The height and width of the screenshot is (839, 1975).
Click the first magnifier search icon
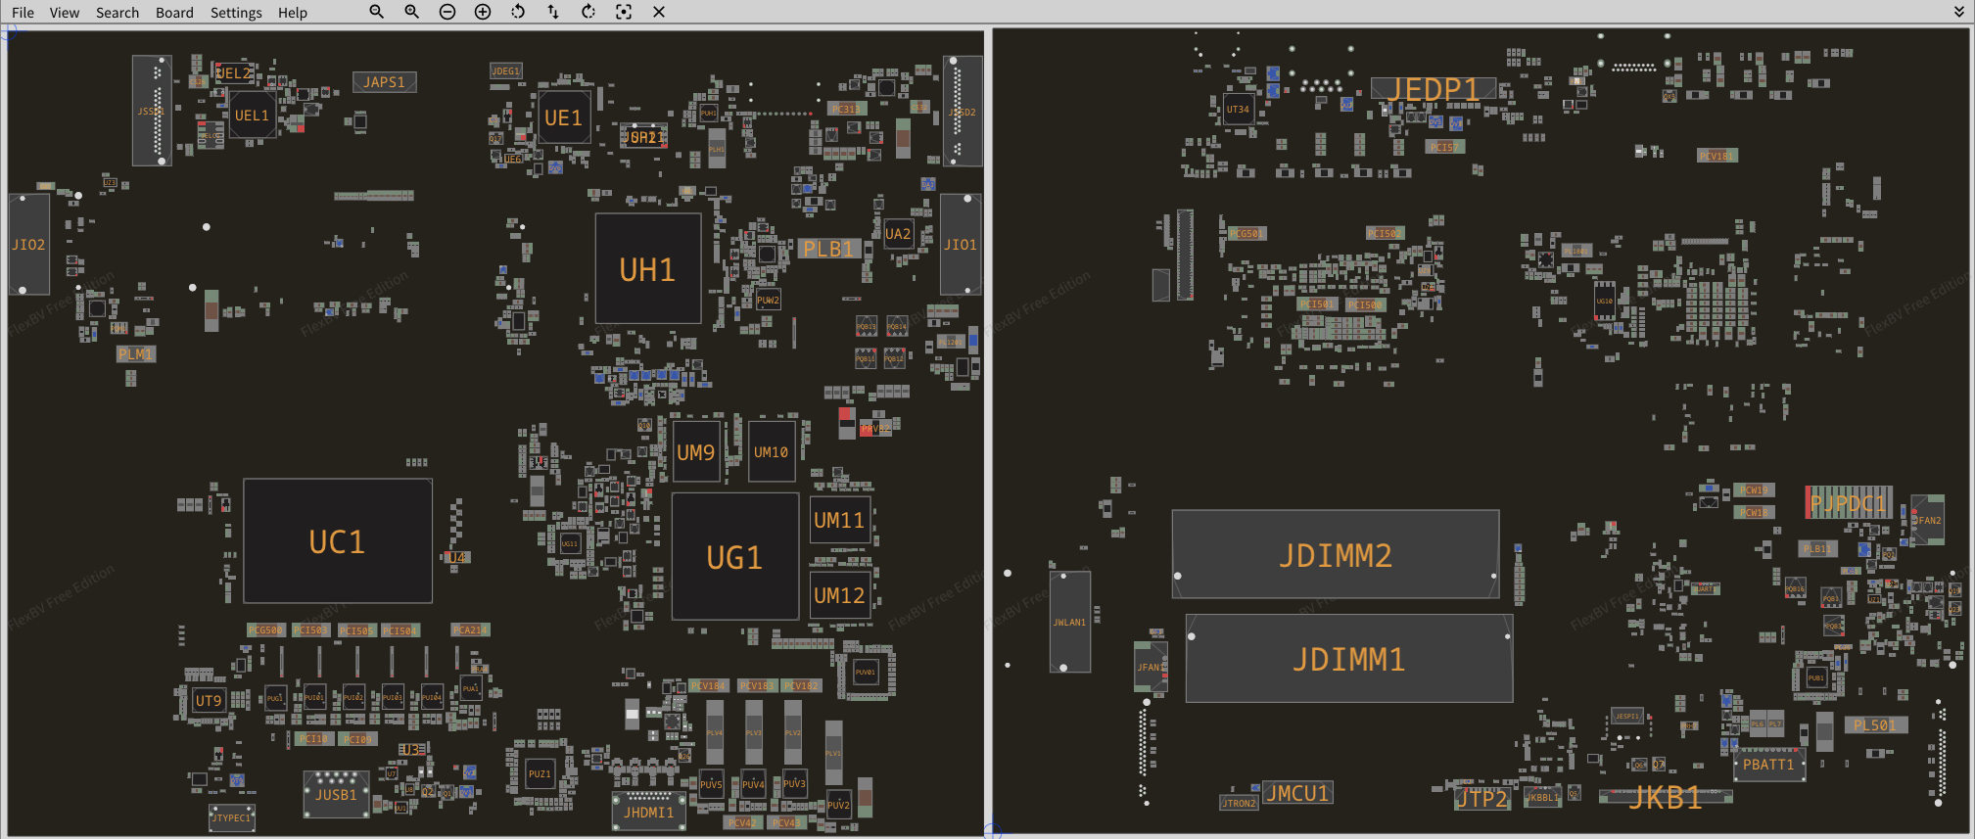[376, 12]
